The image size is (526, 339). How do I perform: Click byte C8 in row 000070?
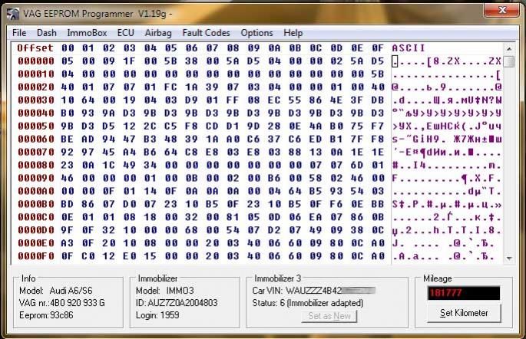click(x=191, y=152)
